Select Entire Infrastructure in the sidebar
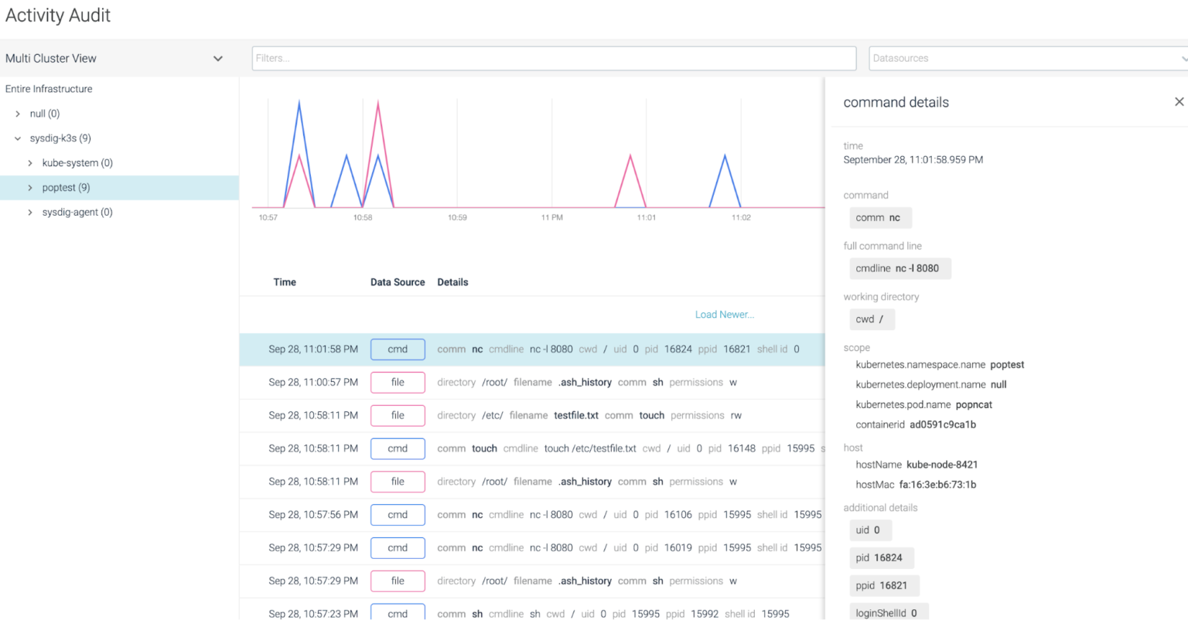1188x620 pixels. point(49,89)
